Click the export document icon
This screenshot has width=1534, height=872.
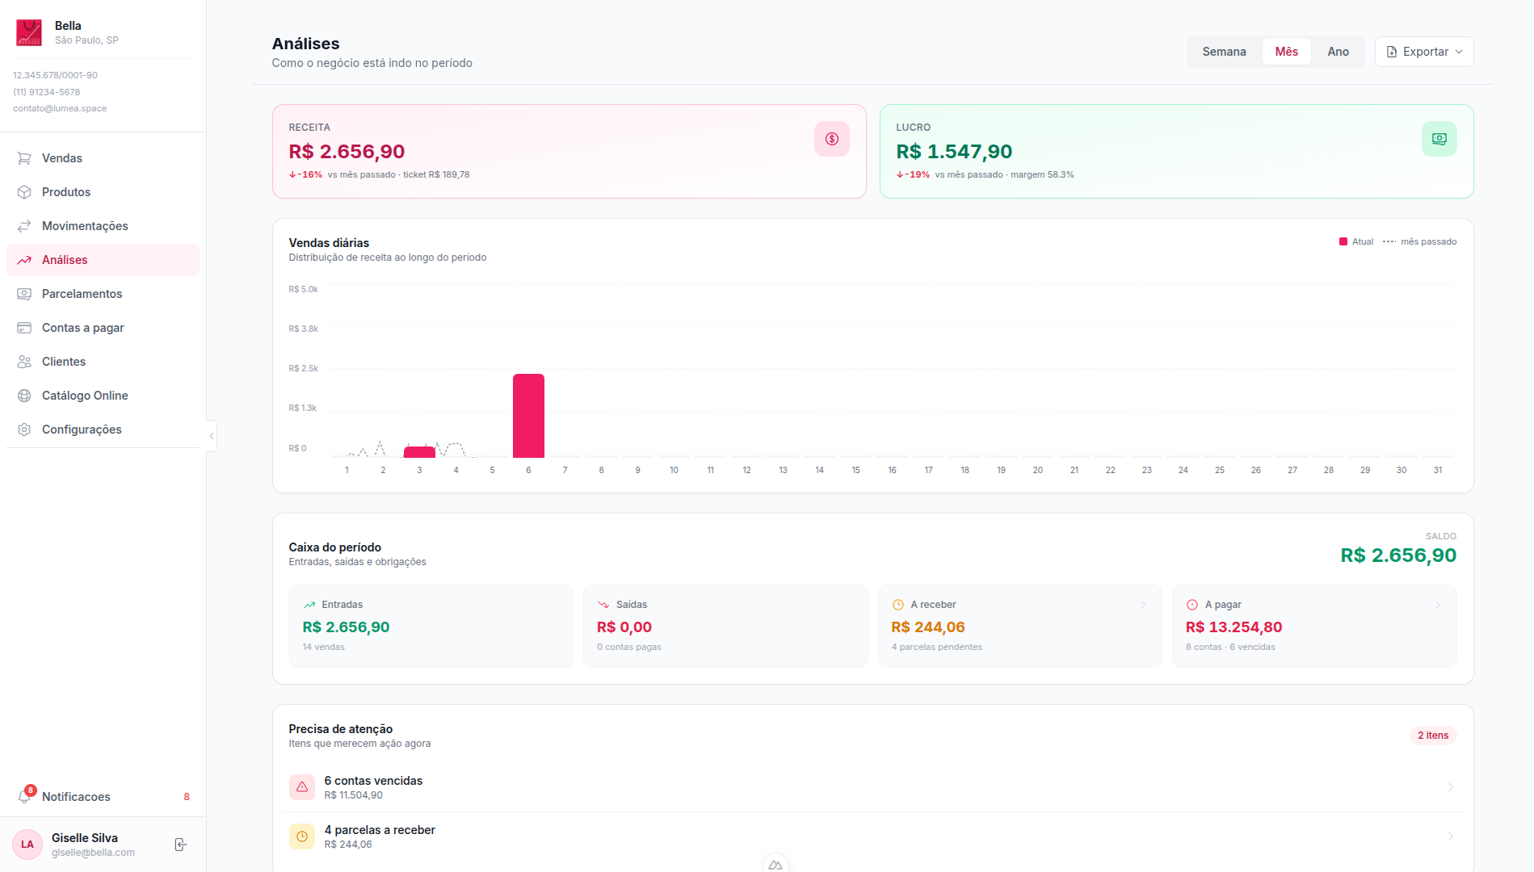pos(1392,52)
